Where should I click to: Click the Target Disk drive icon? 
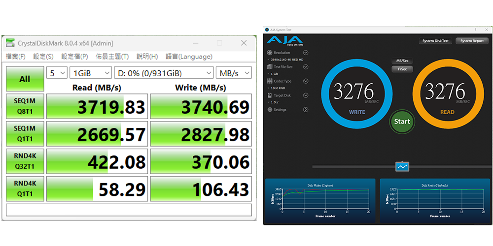coord(269,95)
